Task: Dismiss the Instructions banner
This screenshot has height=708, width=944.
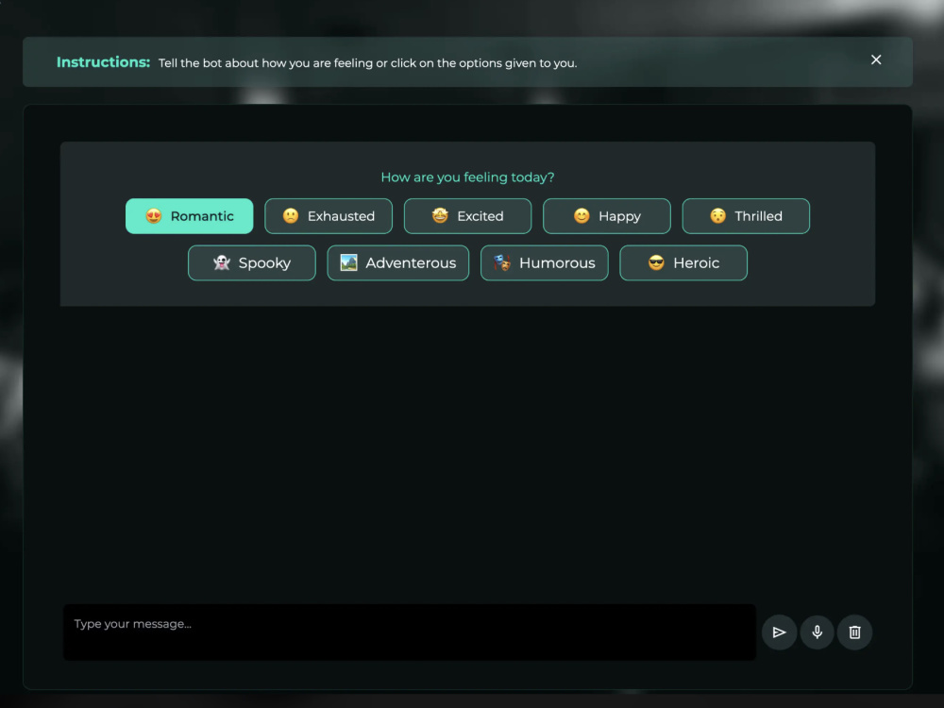Action: click(876, 59)
